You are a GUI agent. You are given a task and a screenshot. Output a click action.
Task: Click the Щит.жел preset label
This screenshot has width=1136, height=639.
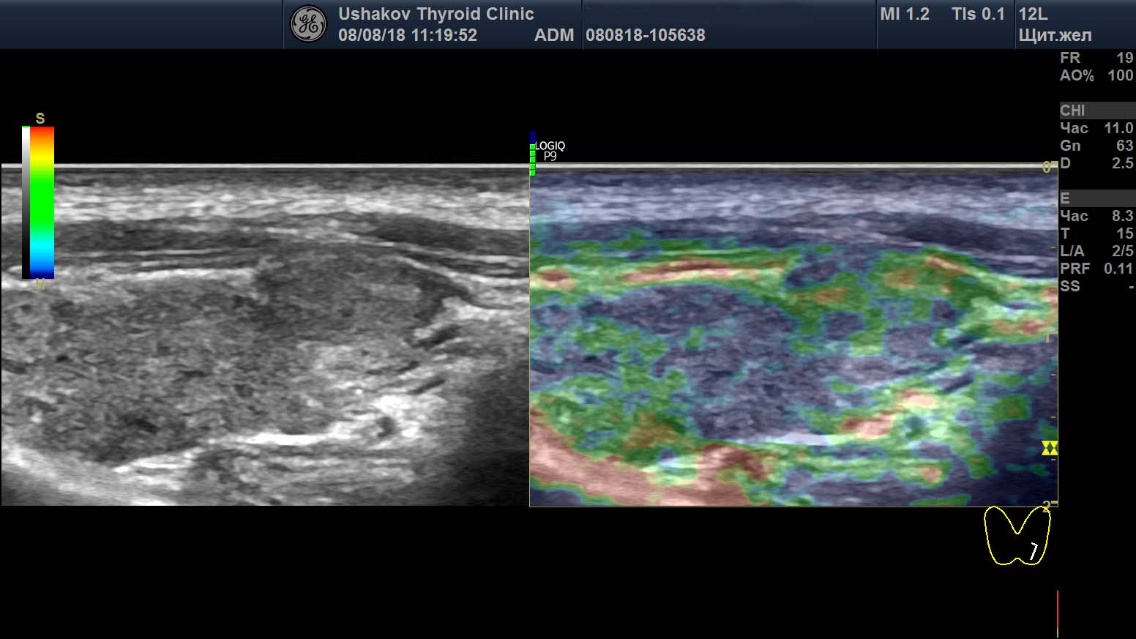point(1055,35)
